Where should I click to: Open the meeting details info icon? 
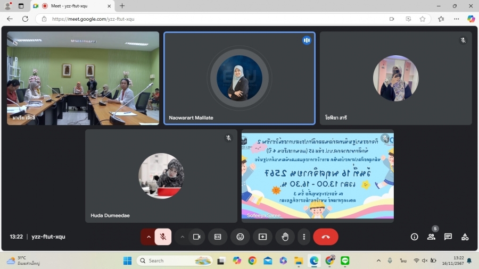click(x=414, y=237)
